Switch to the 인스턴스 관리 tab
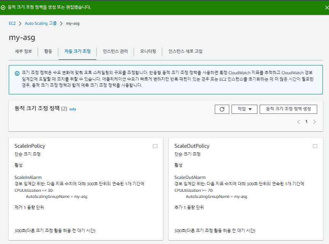Screen dimensions: 329x244 115,51
